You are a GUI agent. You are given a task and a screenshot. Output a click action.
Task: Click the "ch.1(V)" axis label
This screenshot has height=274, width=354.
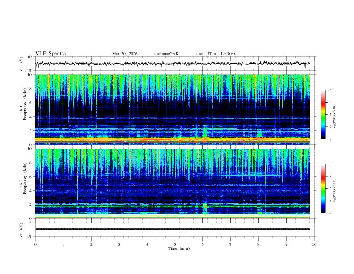(x=21, y=64)
